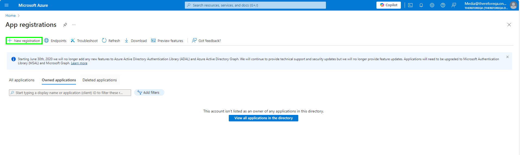Focus the global search resources box
The height and width of the screenshot is (155, 520).
click(255, 5)
